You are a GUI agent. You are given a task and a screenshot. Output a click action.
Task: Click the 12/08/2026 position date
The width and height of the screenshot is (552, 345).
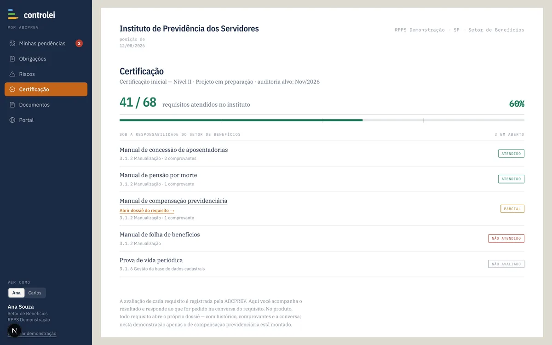click(x=132, y=46)
